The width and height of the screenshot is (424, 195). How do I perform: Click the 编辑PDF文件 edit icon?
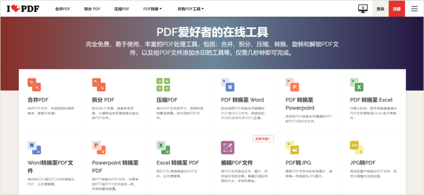click(228, 148)
